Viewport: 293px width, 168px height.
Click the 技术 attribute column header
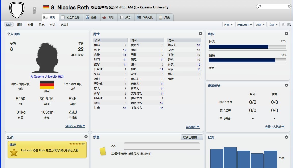[110, 40]
